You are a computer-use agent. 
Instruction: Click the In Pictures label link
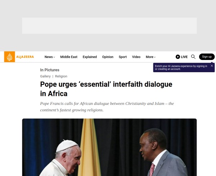tap(50, 70)
